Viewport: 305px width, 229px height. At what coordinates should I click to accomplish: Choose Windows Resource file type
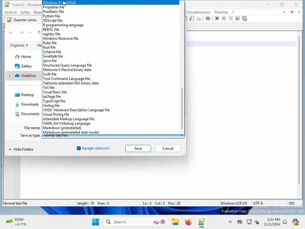pyautogui.click(x=111, y=38)
